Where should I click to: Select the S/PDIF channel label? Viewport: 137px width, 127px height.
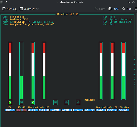click(56, 110)
